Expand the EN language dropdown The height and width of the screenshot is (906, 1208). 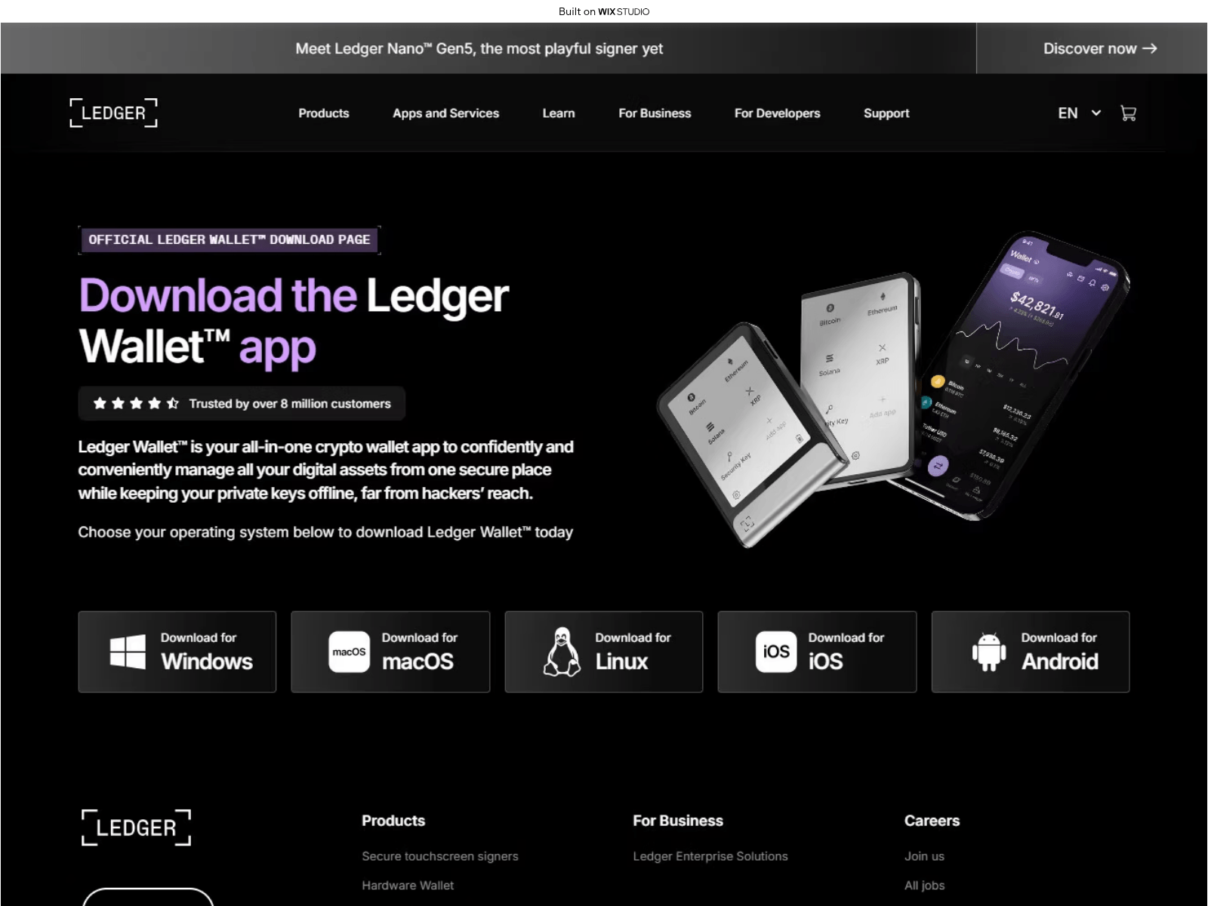[1079, 113]
